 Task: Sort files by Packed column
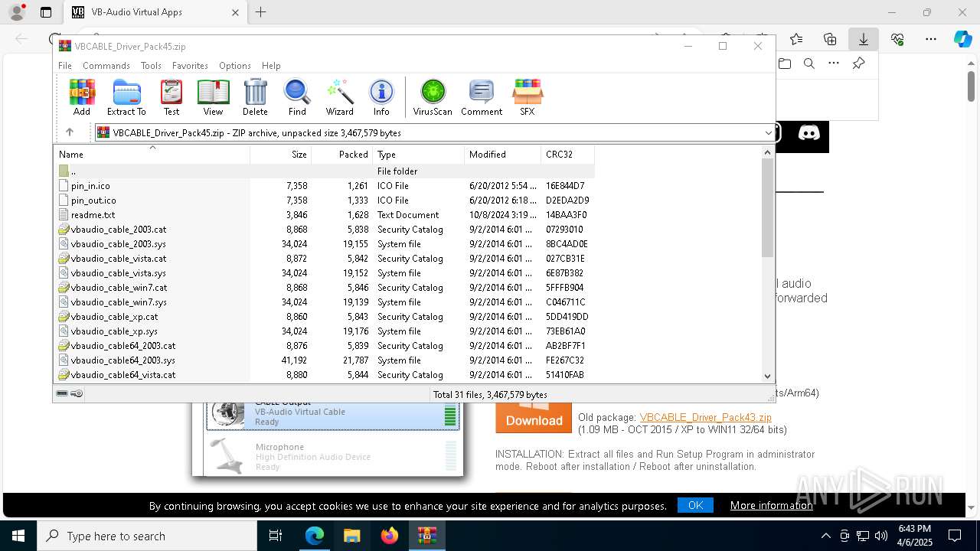click(341, 155)
